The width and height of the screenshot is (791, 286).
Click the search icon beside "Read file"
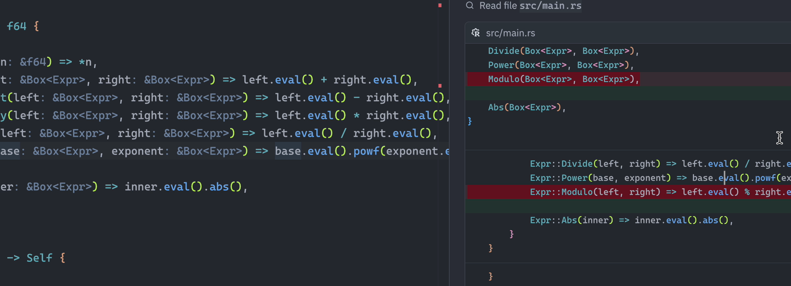[x=469, y=5]
